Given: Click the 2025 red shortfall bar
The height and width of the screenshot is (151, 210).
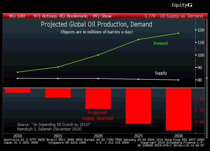Looking at the screenshot, I should coord(138,106).
